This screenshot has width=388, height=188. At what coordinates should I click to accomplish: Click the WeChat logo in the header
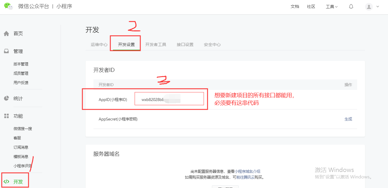(8, 6)
